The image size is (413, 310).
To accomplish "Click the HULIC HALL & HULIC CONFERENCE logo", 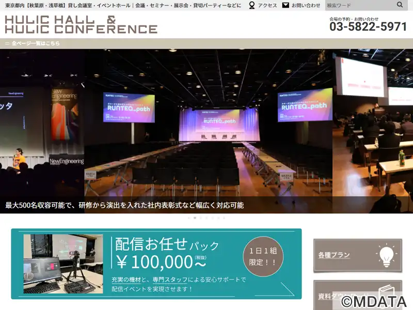I will click(x=81, y=24).
